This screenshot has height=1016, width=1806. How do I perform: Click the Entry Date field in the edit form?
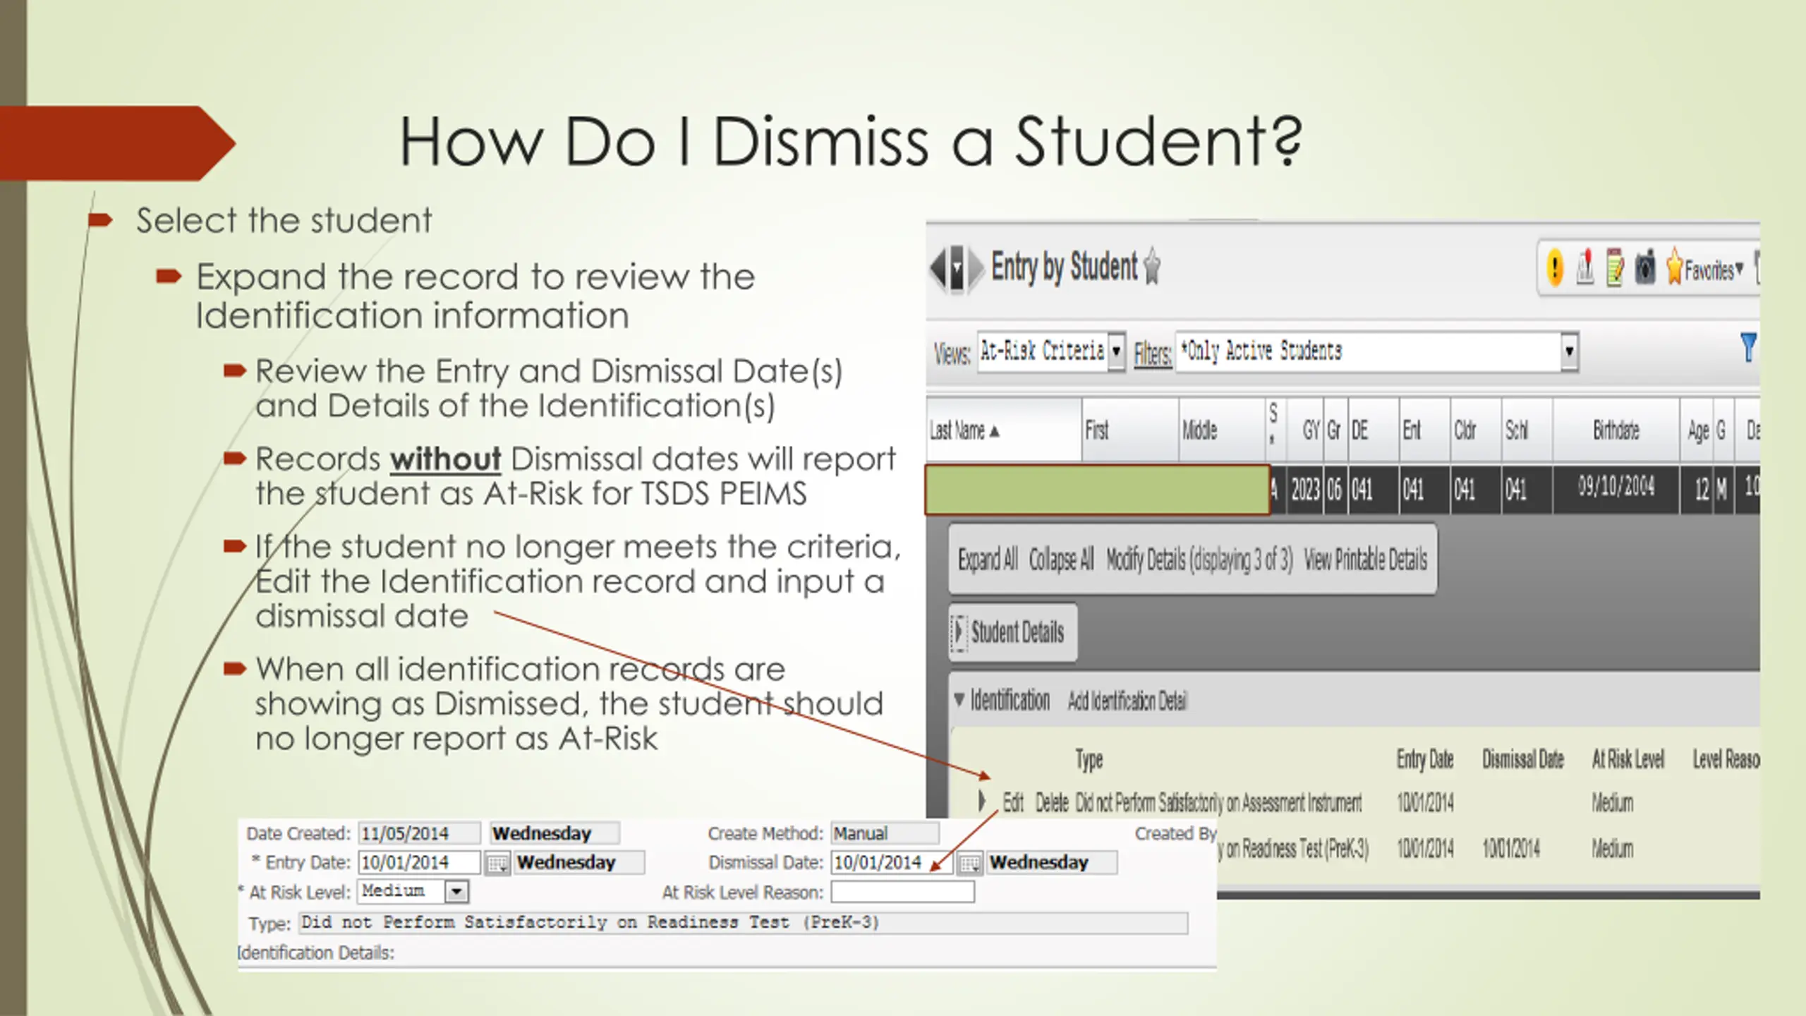(419, 862)
